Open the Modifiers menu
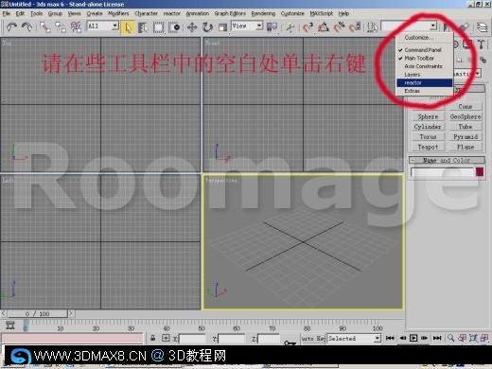The height and width of the screenshot is (369, 492). pos(118,13)
